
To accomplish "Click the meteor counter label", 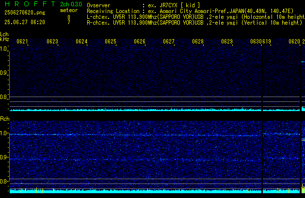I will (69, 10).
